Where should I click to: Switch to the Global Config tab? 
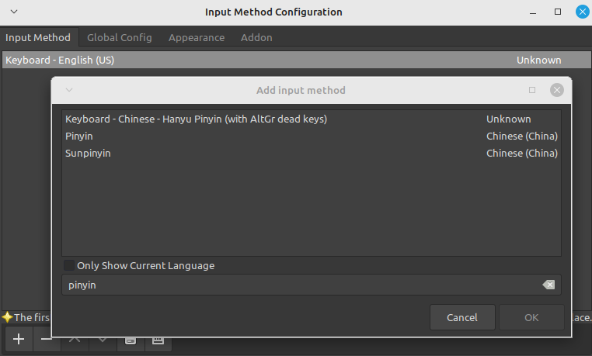point(119,37)
